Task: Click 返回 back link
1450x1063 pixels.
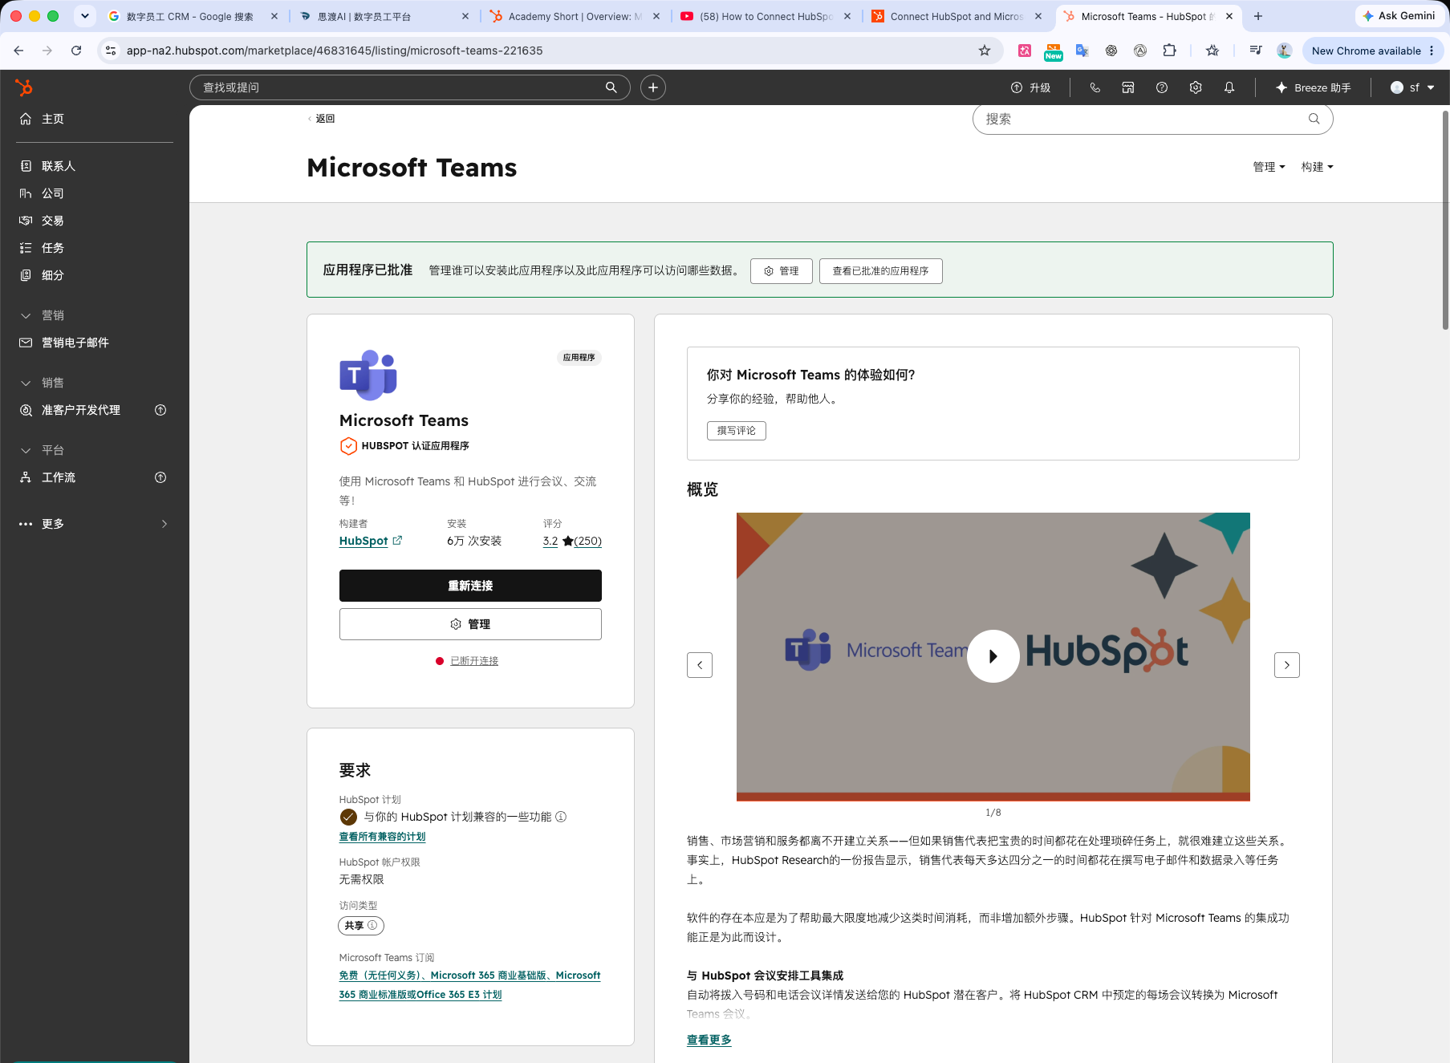Action: [322, 119]
